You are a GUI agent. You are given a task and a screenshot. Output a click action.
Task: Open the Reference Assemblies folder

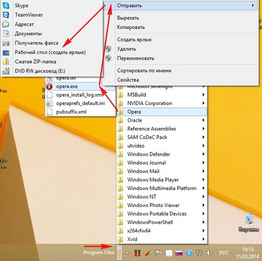(162, 129)
